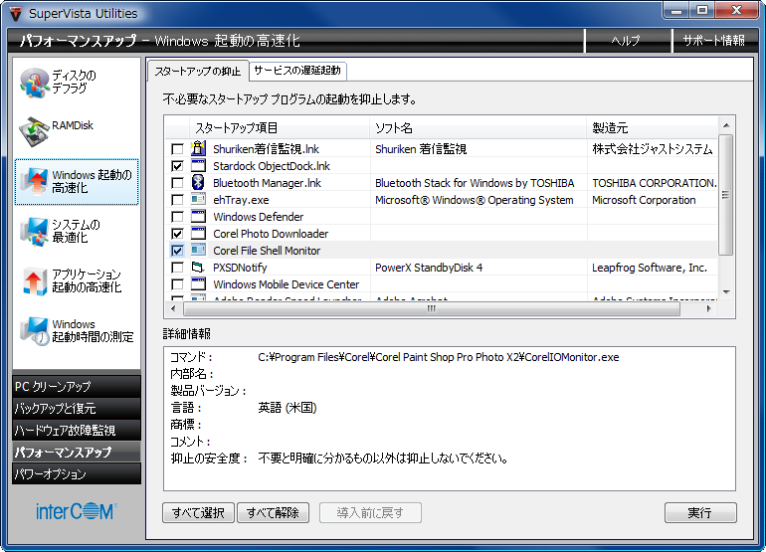Click the CorelIOMonitor.exe command path text
This screenshot has height=552, width=766.
[438, 357]
